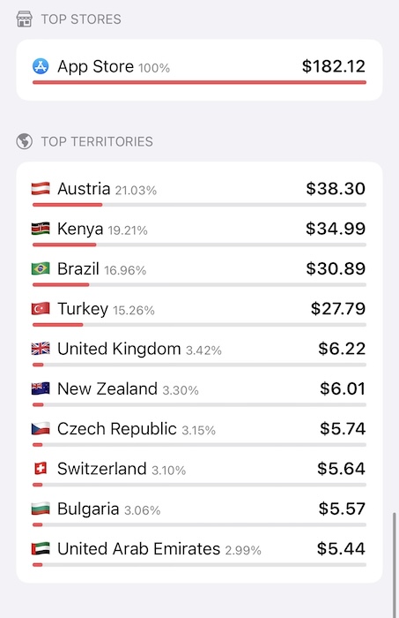
Task: Click the TOP STORES section header
Action: pos(81,19)
